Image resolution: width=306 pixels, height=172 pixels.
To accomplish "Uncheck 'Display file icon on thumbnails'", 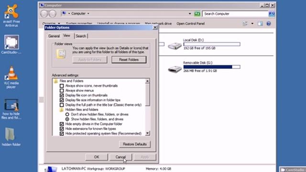I will point(62,96).
